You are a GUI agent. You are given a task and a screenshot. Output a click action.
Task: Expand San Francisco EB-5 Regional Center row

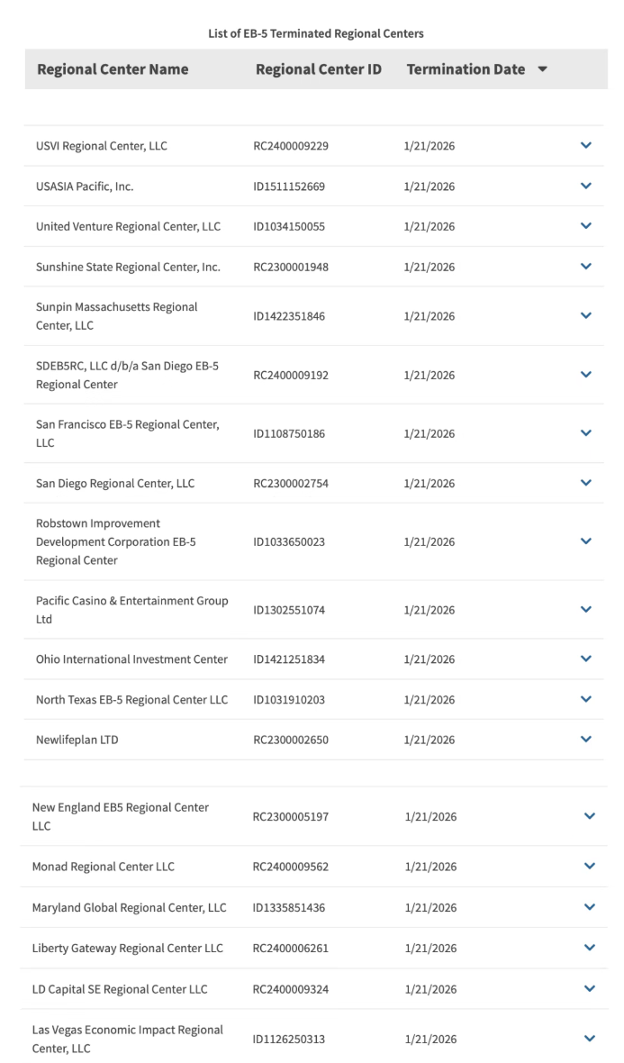(x=587, y=433)
